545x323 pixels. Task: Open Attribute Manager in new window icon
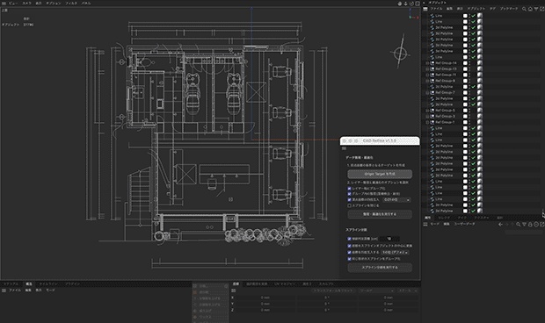click(541, 225)
